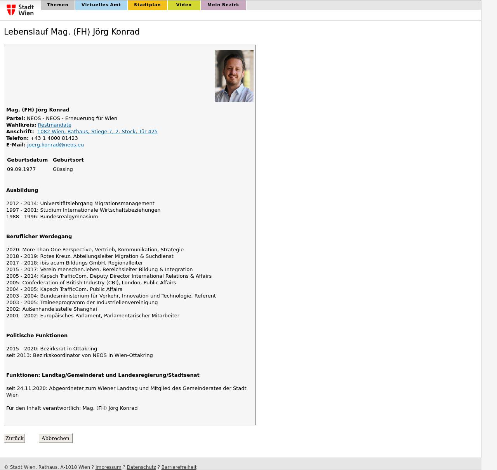497x470 pixels.
Task: Click the Rotes Kreuz Abteilungsleiter entry
Action: point(90,256)
